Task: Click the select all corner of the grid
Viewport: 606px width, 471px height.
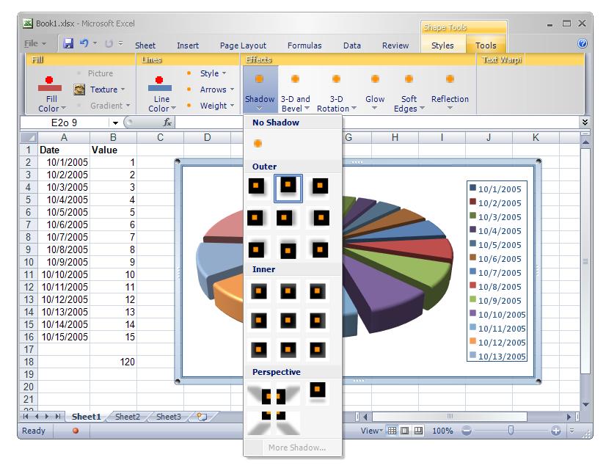Action: [x=28, y=137]
